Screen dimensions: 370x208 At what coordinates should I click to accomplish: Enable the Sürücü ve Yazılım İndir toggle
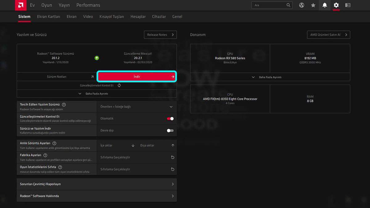[x=170, y=130]
